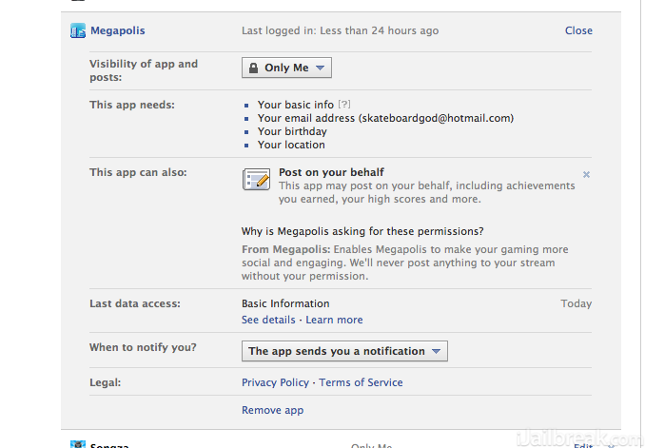Remove the Post on your behalf permission

click(x=586, y=174)
